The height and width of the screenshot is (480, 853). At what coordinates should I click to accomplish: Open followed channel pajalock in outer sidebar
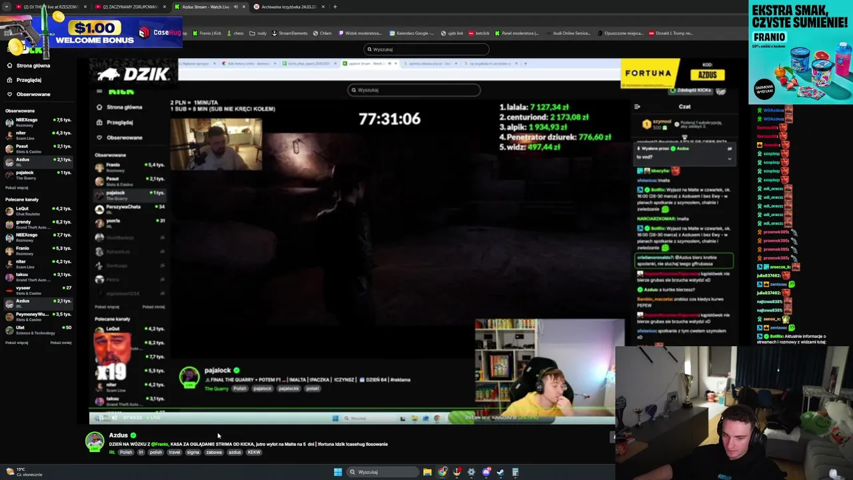tap(38, 175)
